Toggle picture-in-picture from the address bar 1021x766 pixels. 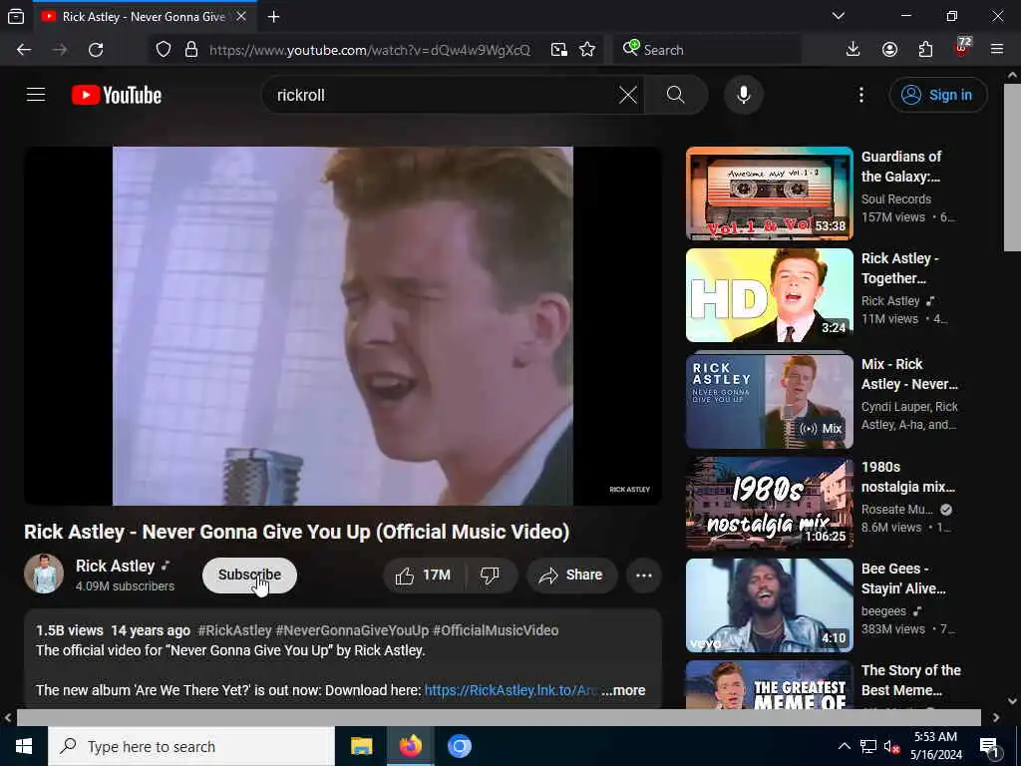[x=558, y=50]
